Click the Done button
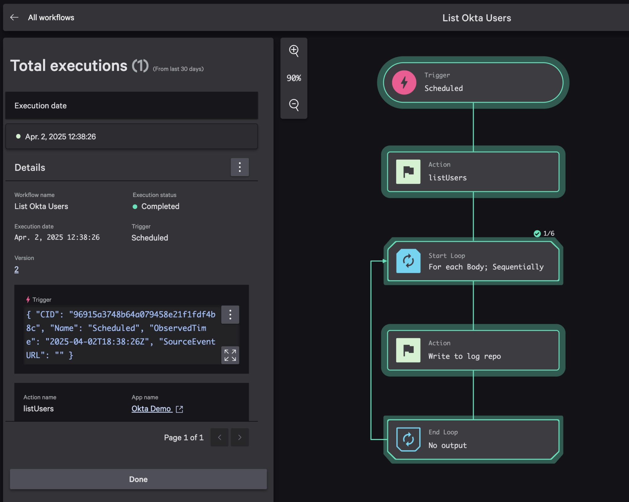Viewport: 629px width, 502px height. tap(138, 479)
